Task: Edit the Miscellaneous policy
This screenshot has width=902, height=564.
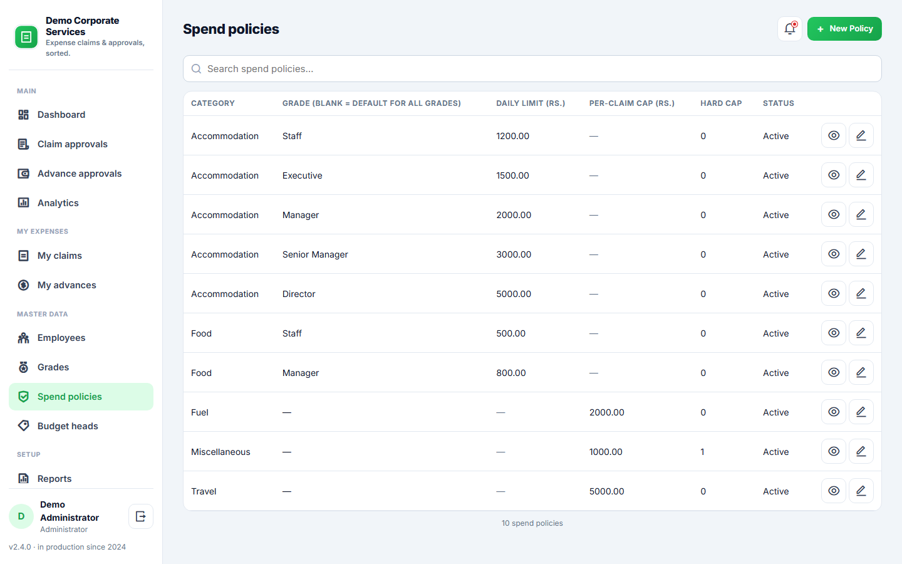Action: (861, 451)
